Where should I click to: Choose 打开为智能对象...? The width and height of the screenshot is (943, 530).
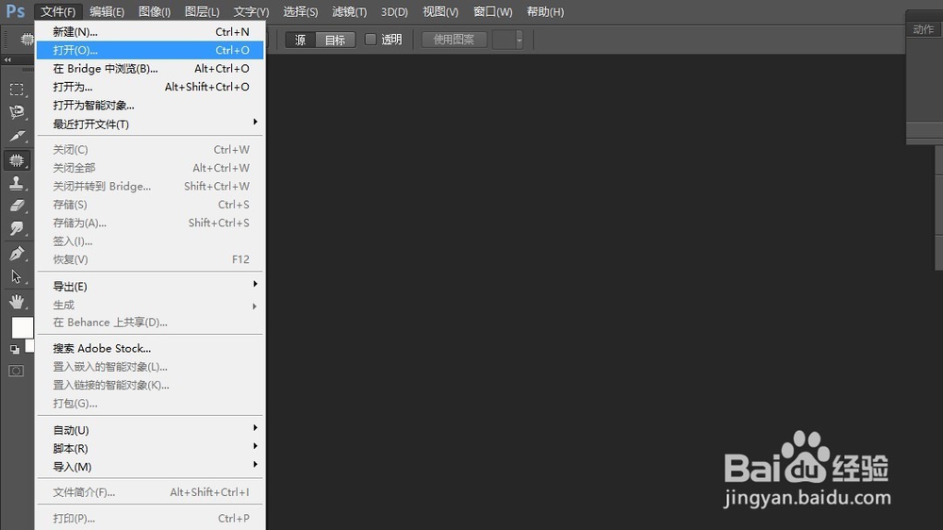pyautogui.click(x=150, y=106)
